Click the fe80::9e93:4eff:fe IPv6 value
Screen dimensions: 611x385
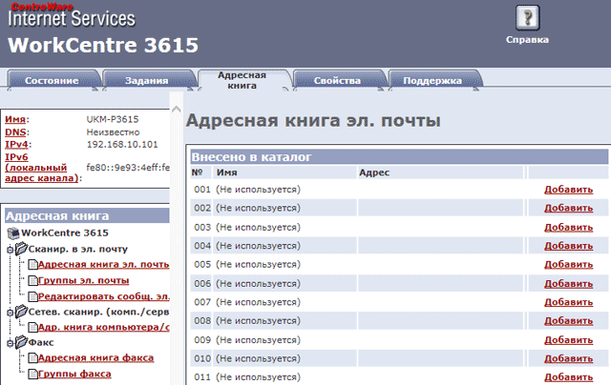(x=128, y=168)
